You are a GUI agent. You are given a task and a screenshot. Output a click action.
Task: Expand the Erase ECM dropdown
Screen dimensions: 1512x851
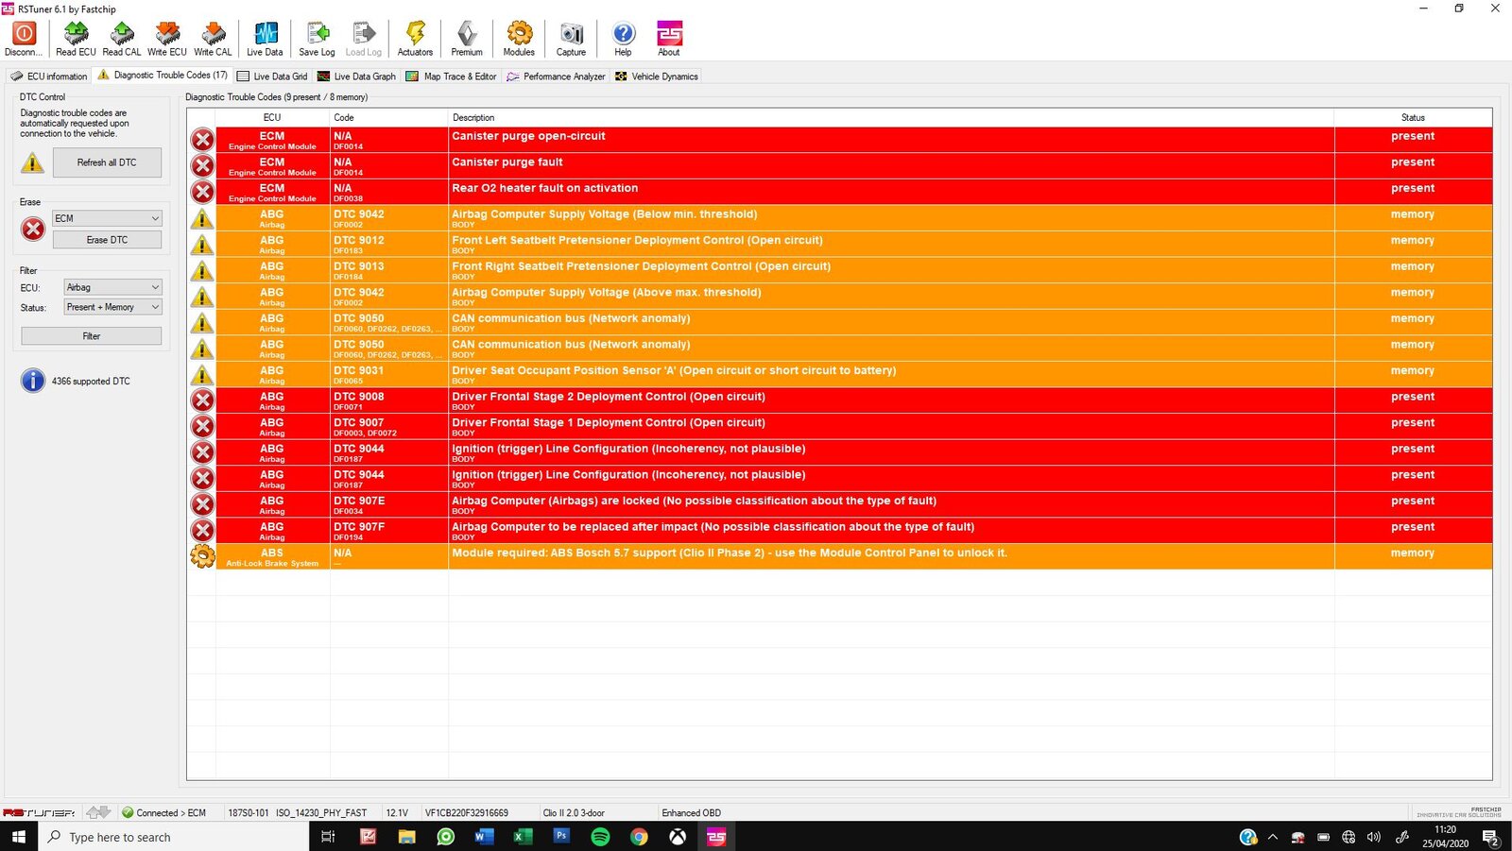pyautogui.click(x=107, y=218)
